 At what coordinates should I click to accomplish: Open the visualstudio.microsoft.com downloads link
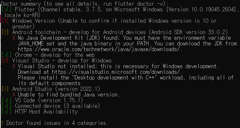tap(117, 72)
